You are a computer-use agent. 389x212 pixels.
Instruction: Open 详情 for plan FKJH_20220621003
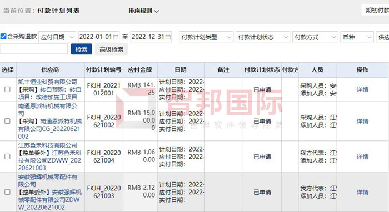tap(362, 192)
